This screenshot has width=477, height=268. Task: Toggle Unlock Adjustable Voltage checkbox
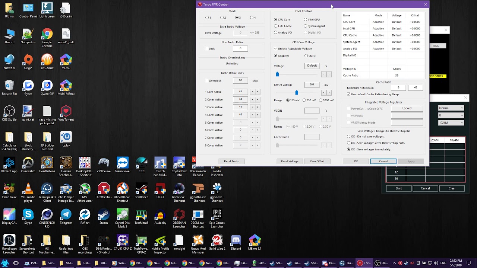pyautogui.click(x=276, y=49)
